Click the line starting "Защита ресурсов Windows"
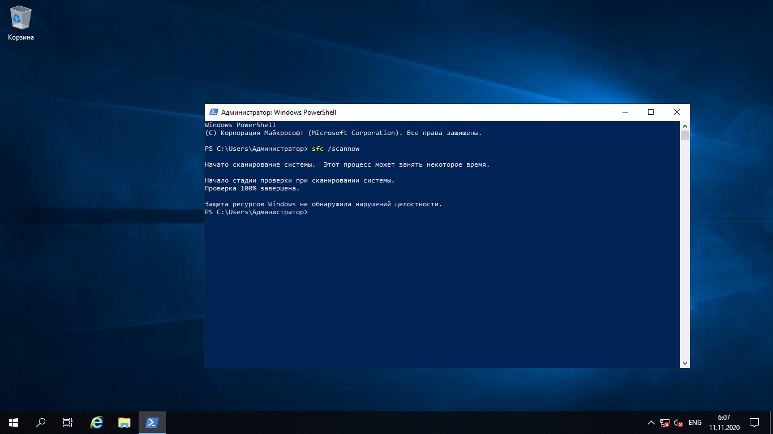 tap(323, 204)
